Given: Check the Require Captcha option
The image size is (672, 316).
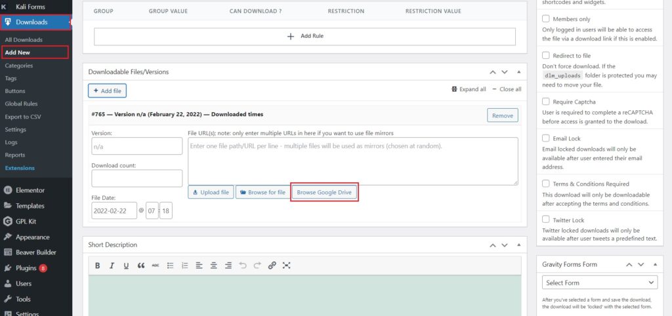Looking at the screenshot, I should [546, 102].
